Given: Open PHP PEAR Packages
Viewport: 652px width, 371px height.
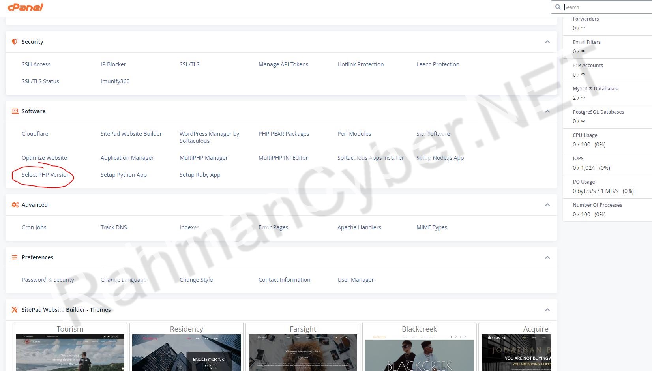Looking at the screenshot, I should (284, 134).
